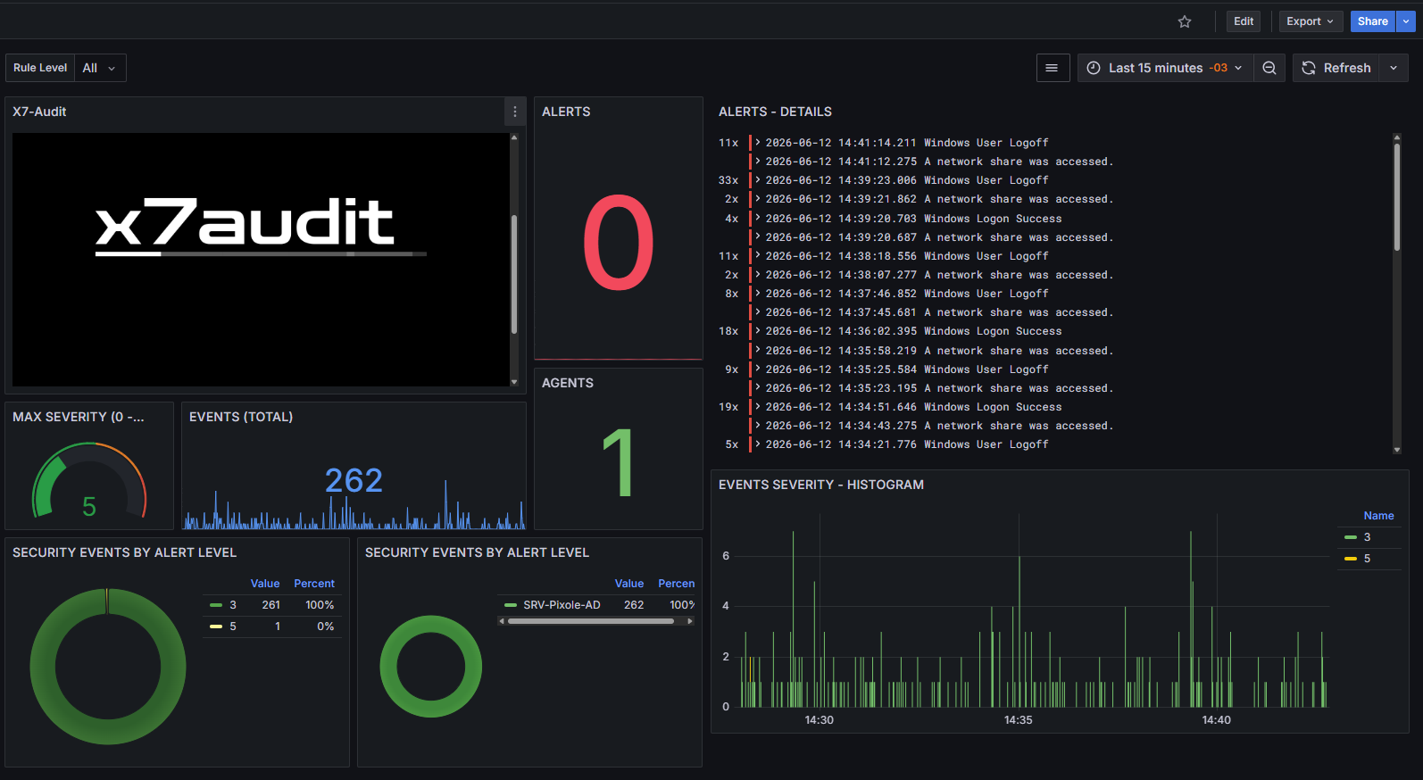This screenshot has width=1423, height=780.
Task: Click left arrow of agent legend scrollbar
Action: pos(502,621)
